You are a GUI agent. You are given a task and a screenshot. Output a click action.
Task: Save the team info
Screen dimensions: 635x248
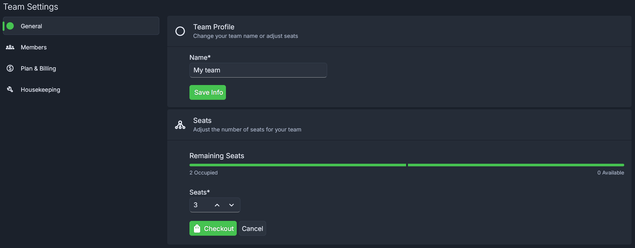point(208,92)
